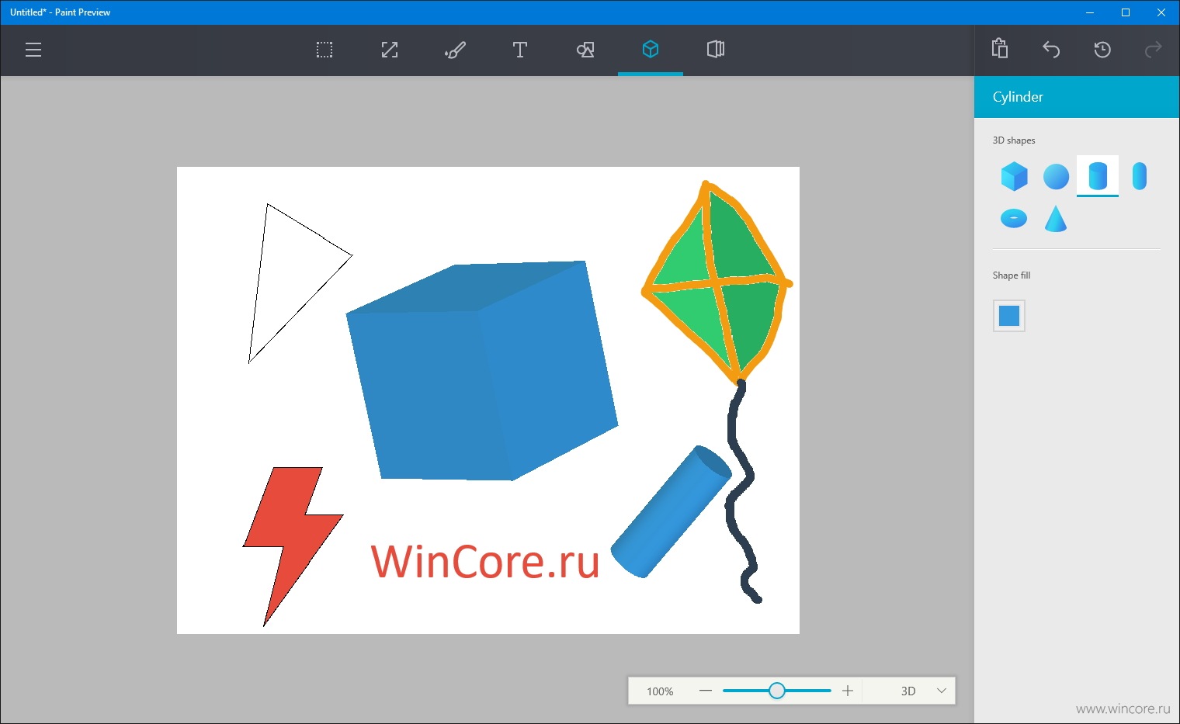Undo the last action

pyautogui.click(x=1051, y=50)
